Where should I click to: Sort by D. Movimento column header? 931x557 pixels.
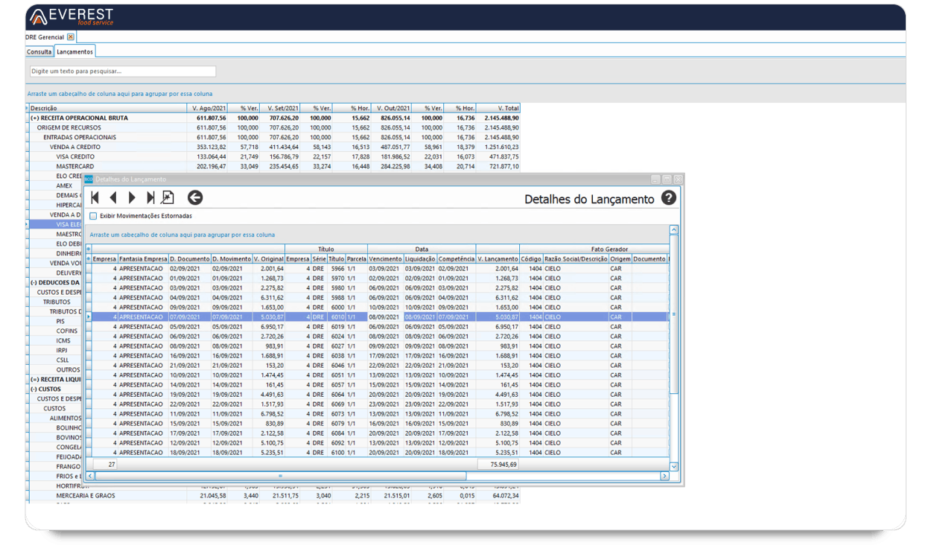pyautogui.click(x=232, y=259)
